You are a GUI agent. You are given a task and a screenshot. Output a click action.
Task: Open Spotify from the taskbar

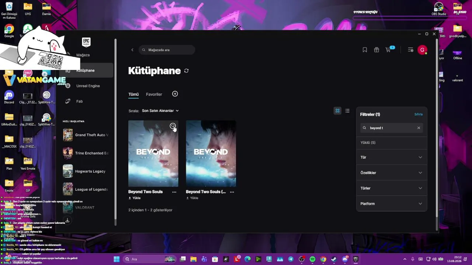click(312, 259)
